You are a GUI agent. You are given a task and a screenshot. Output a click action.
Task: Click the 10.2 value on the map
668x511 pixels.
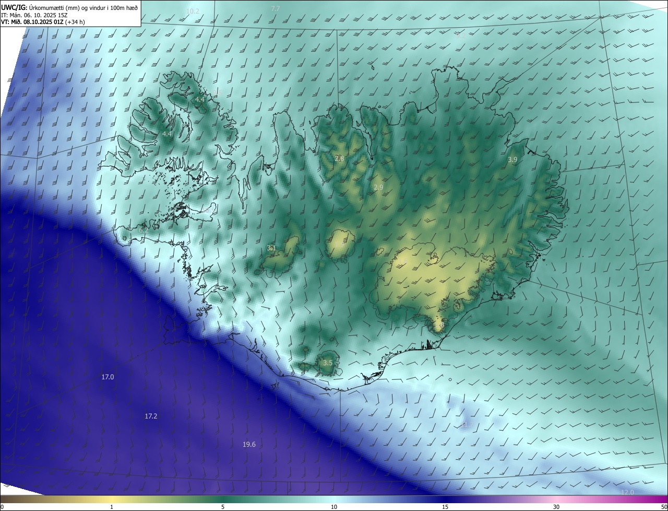coord(193,11)
